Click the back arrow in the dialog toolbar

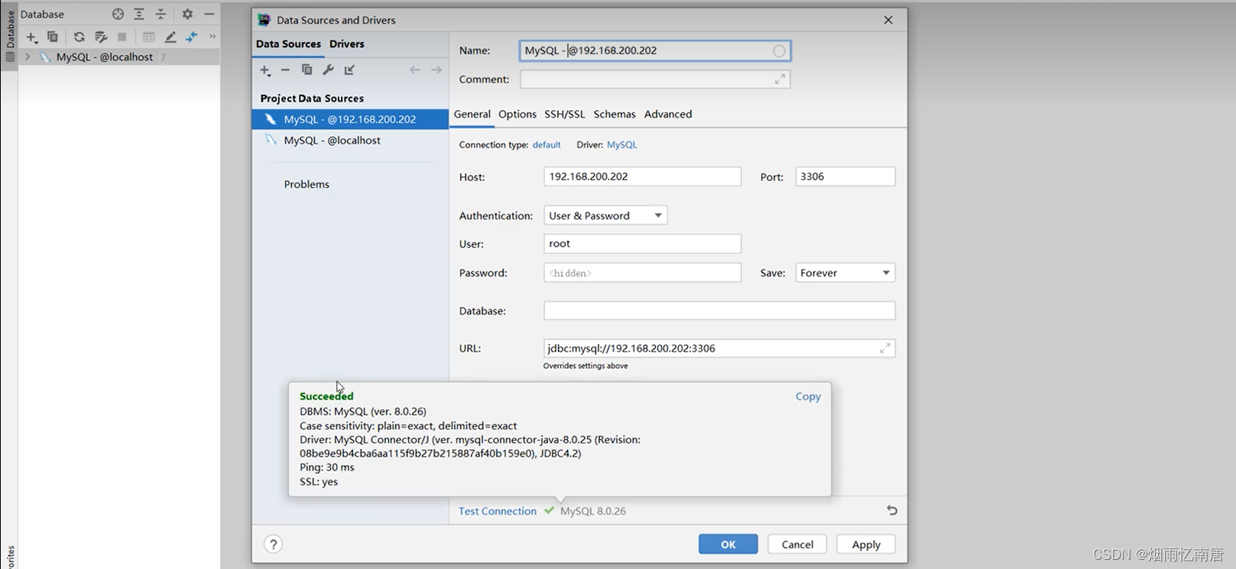[x=414, y=70]
